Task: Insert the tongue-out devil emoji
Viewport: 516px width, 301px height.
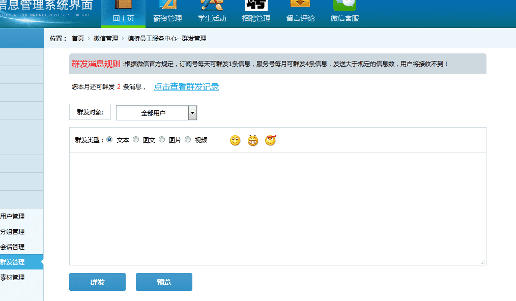Action: (x=270, y=140)
